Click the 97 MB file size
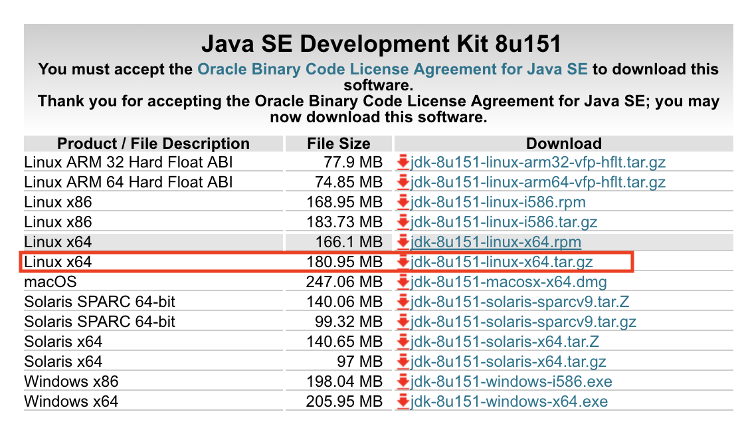This screenshot has height=424, width=744. [x=359, y=362]
